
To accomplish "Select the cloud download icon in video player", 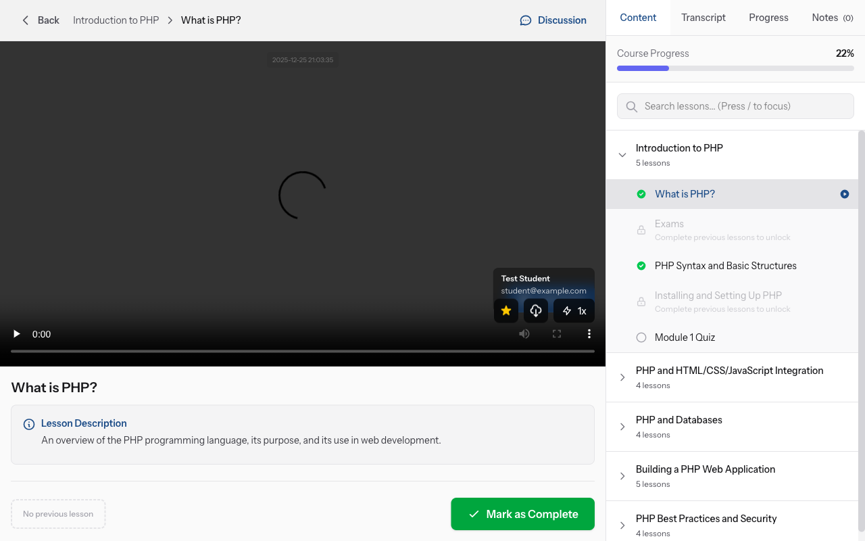I will [x=535, y=310].
